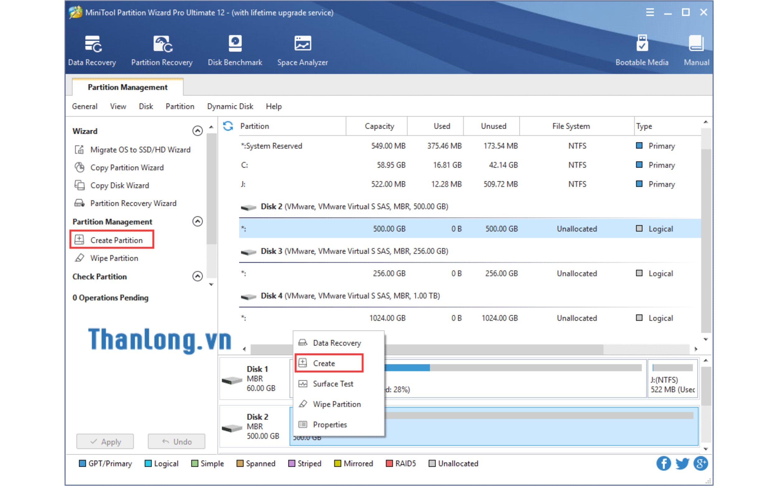This screenshot has height=486, width=778.
Task: Click Create Partition in sidebar
Action: (x=116, y=240)
